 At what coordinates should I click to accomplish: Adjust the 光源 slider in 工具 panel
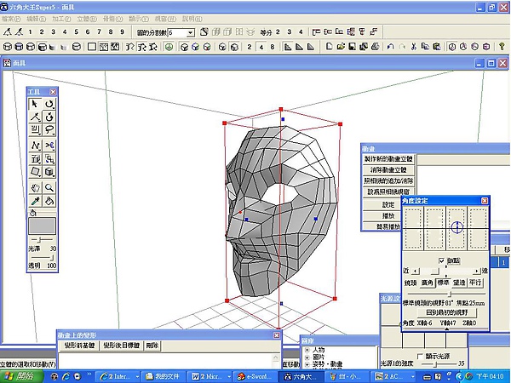[x=40, y=240]
